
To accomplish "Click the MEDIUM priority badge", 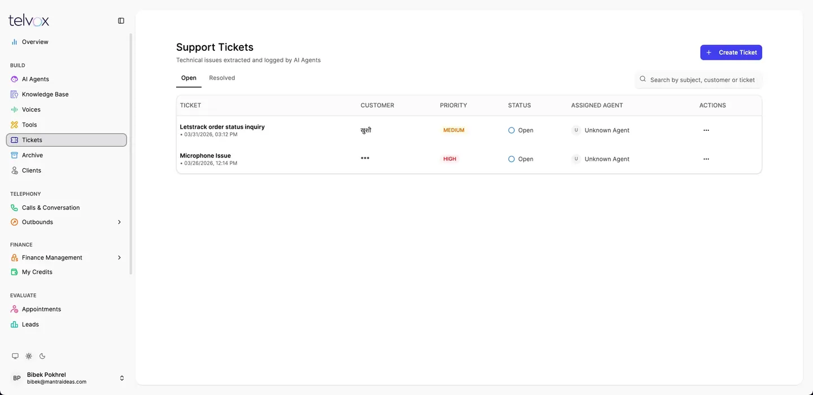I will click(454, 130).
